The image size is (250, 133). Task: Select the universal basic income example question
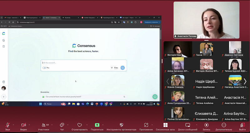coord(84,97)
